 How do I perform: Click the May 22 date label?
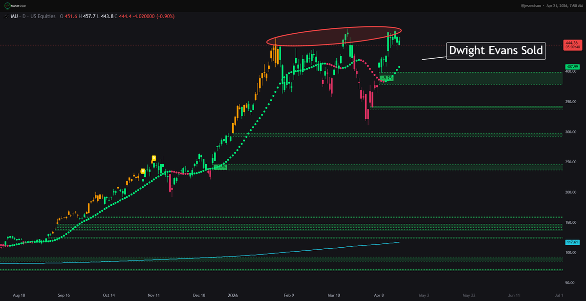[x=469, y=295]
